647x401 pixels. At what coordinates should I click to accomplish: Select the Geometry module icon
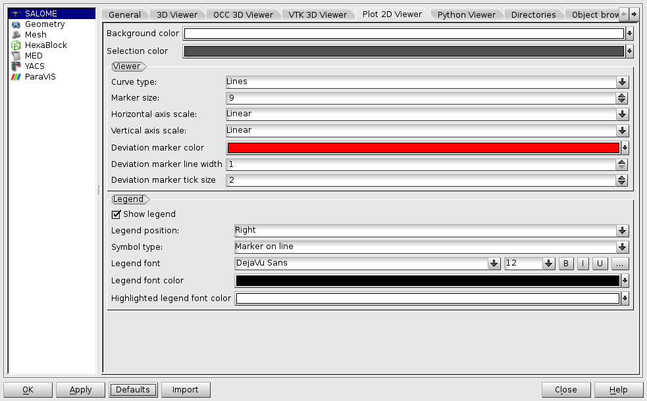tap(14, 24)
